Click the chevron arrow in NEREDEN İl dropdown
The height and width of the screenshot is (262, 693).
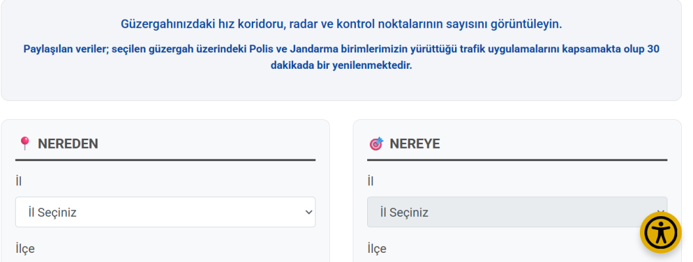[x=309, y=212]
